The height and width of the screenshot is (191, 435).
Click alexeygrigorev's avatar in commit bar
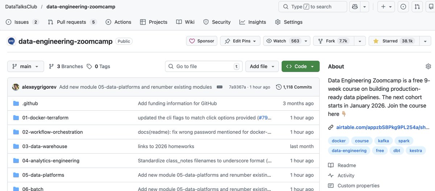tap(16, 87)
